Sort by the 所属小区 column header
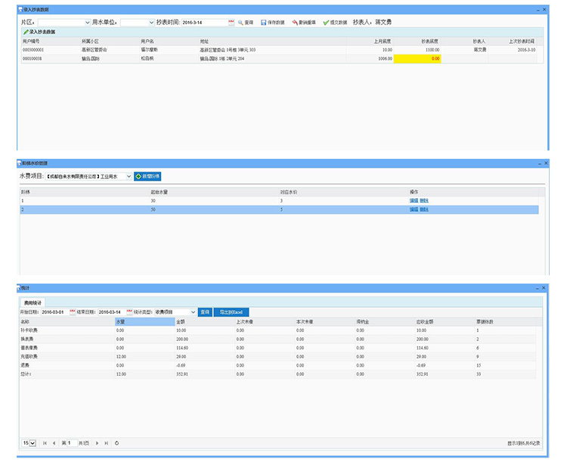567x462 pixels. click(x=90, y=42)
